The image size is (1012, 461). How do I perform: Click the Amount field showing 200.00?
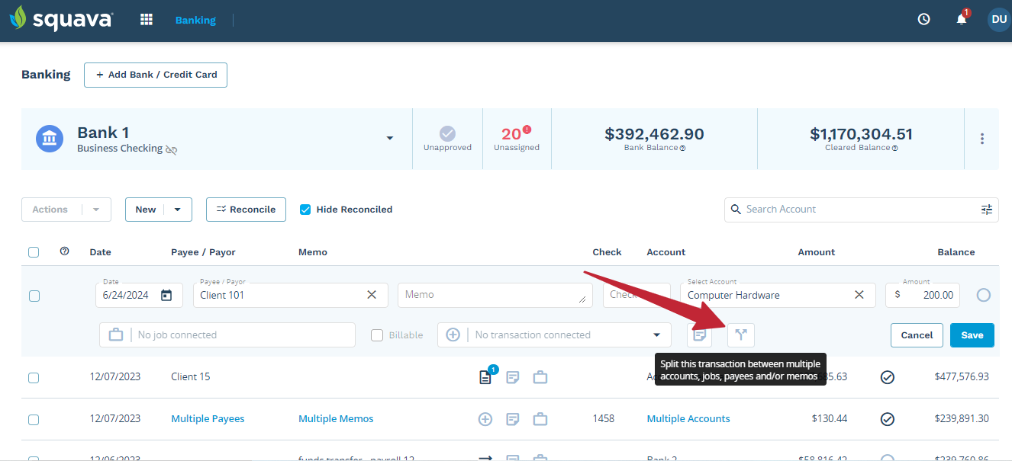pos(923,295)
